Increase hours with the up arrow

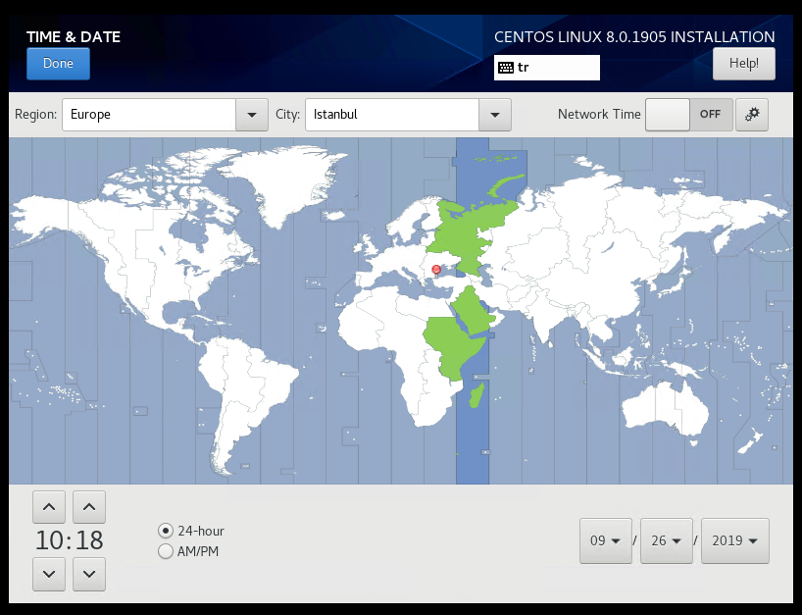(49, 507)
